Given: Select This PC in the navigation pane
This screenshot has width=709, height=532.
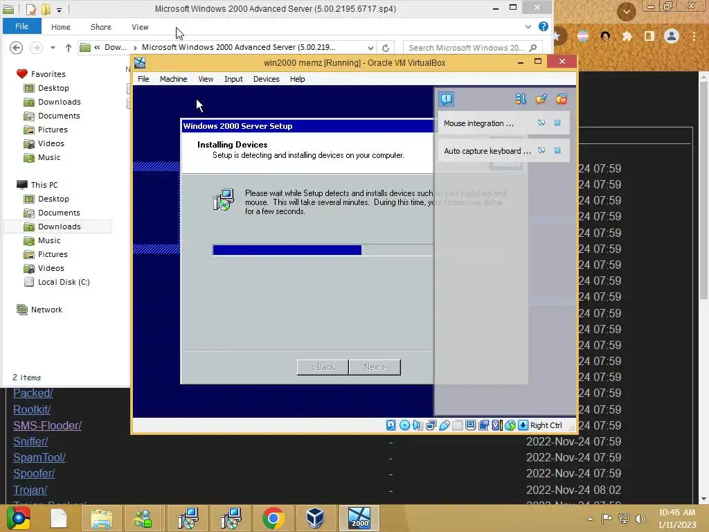Looking at the screenshot, I should click(37, 184).
